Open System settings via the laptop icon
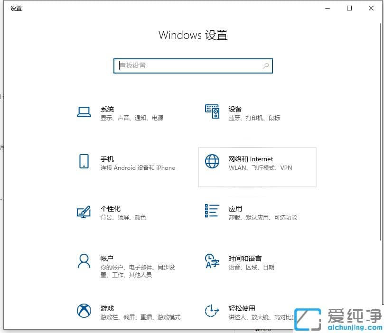 pyautogui.click(x=84, y=112)
